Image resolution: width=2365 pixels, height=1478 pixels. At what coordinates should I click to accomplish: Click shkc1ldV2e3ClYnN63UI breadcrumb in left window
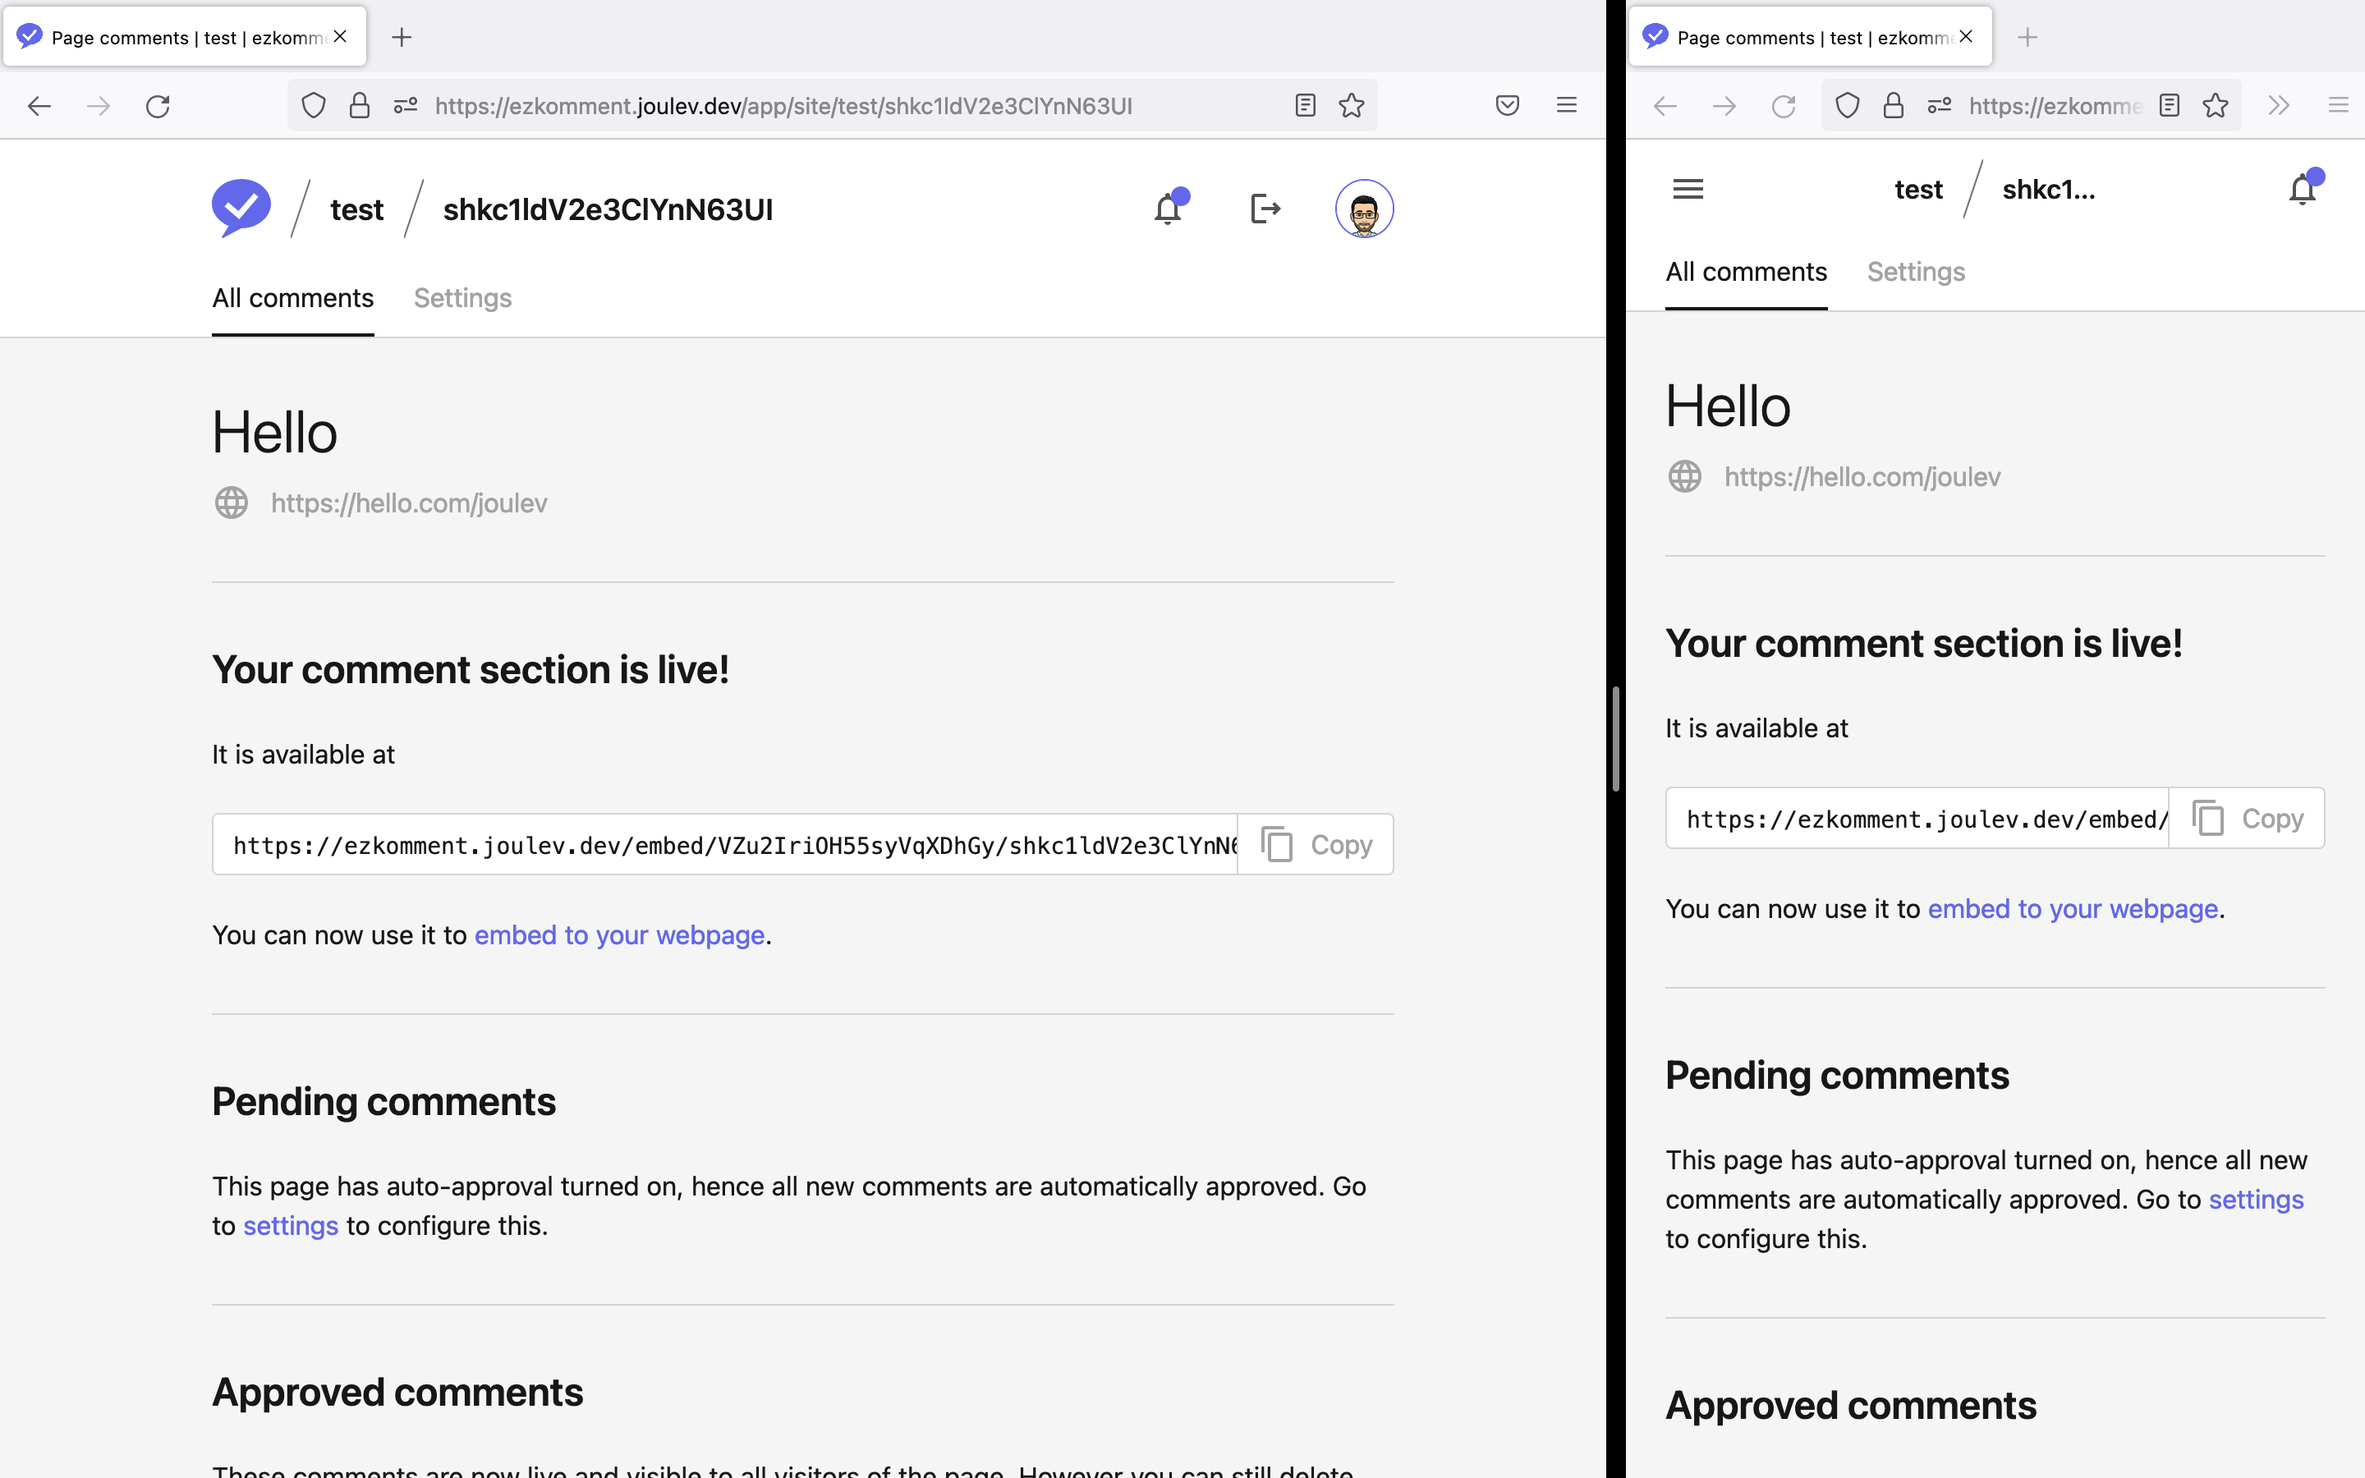click(x=608, y=209)
